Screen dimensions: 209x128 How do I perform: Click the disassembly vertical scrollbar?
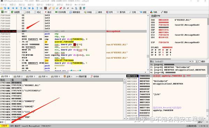click(148, 43)
